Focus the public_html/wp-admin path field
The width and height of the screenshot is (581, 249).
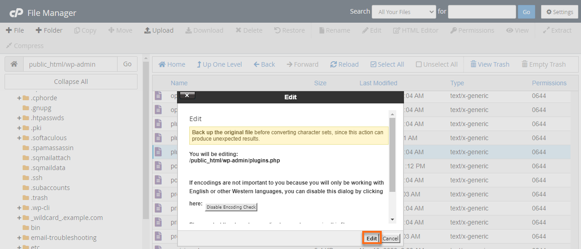[x=70, y=64]
